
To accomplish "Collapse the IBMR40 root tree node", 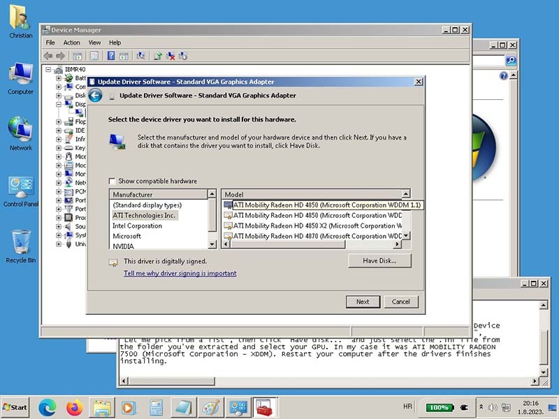I will 49,70.
